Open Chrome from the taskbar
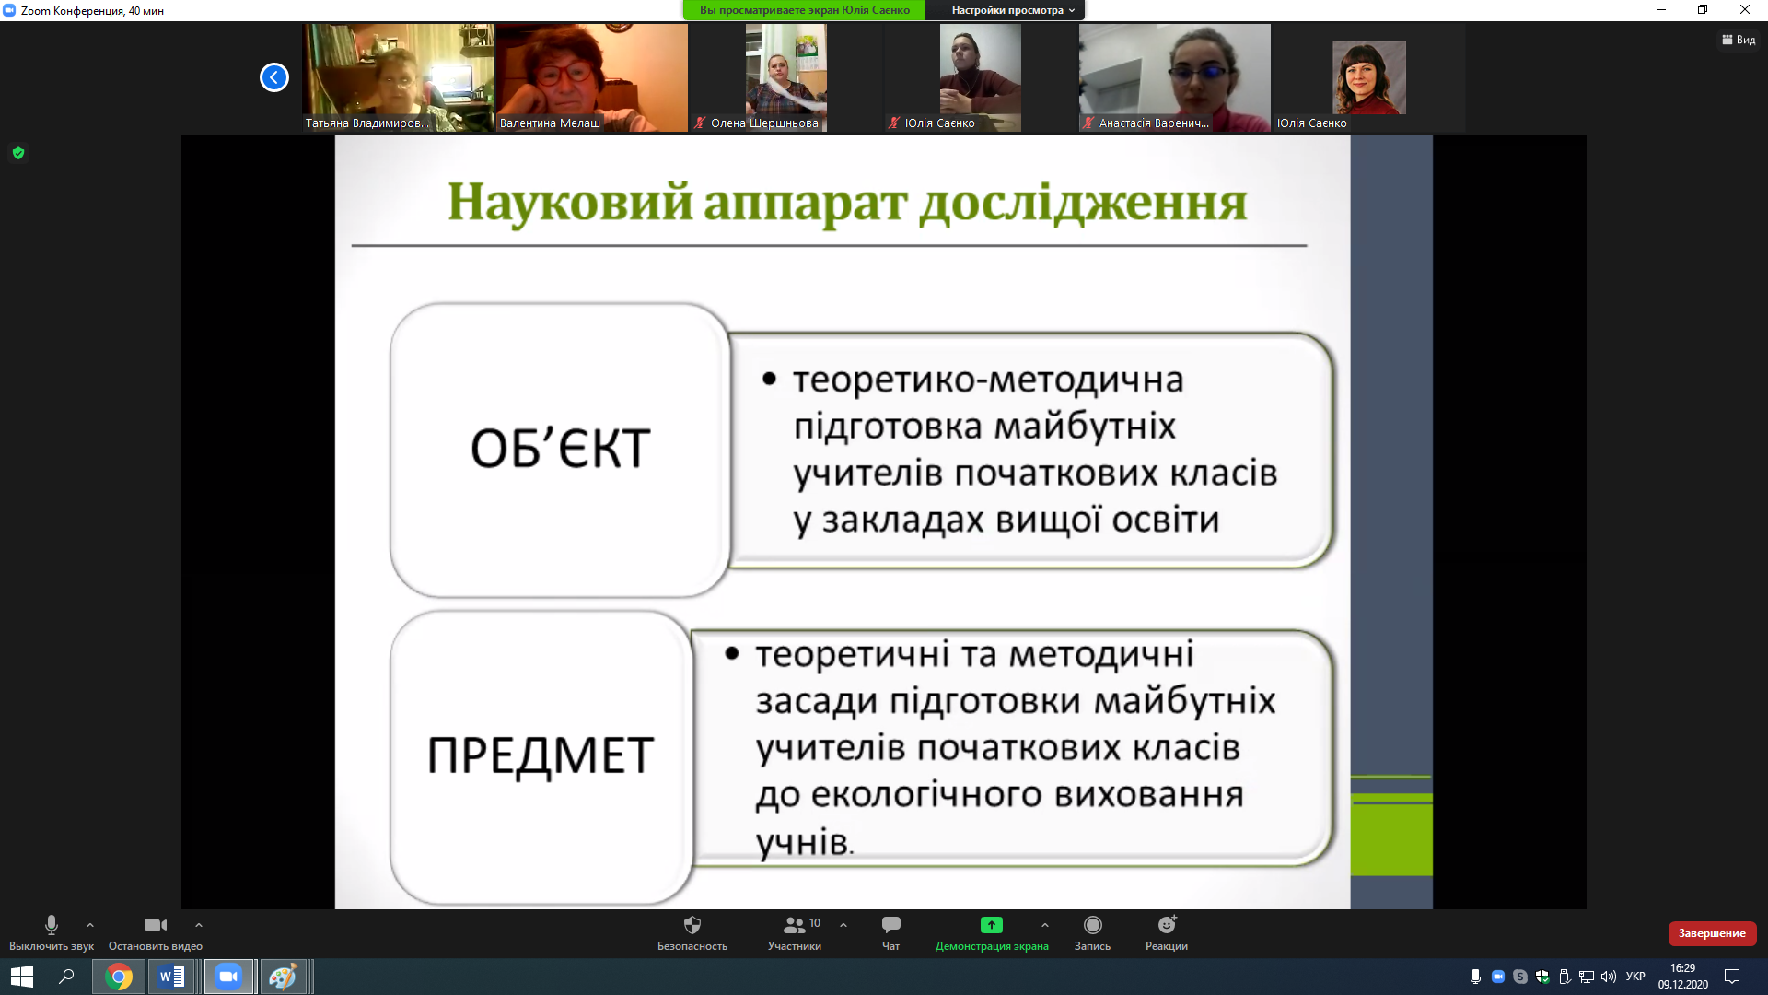 pyautogui.click(x=119, y=977)
